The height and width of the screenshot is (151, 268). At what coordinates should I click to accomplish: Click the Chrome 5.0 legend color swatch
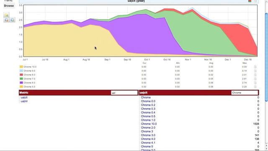pos(21,87)
